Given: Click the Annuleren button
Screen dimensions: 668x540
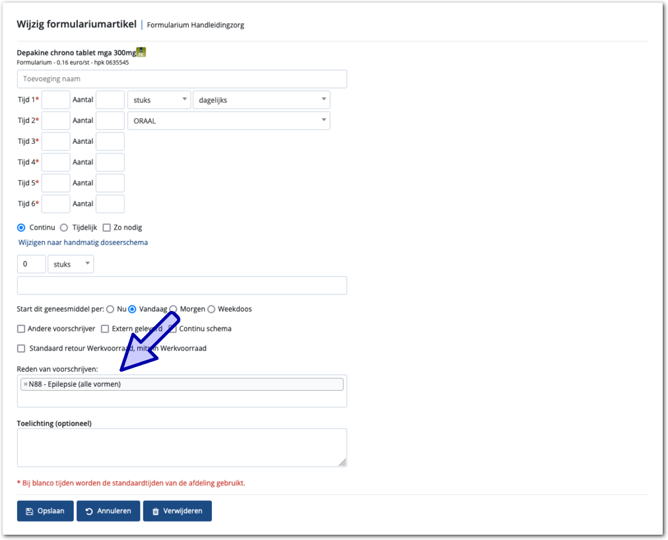Looking at the screenshot, I should click(x=108, y=511).
